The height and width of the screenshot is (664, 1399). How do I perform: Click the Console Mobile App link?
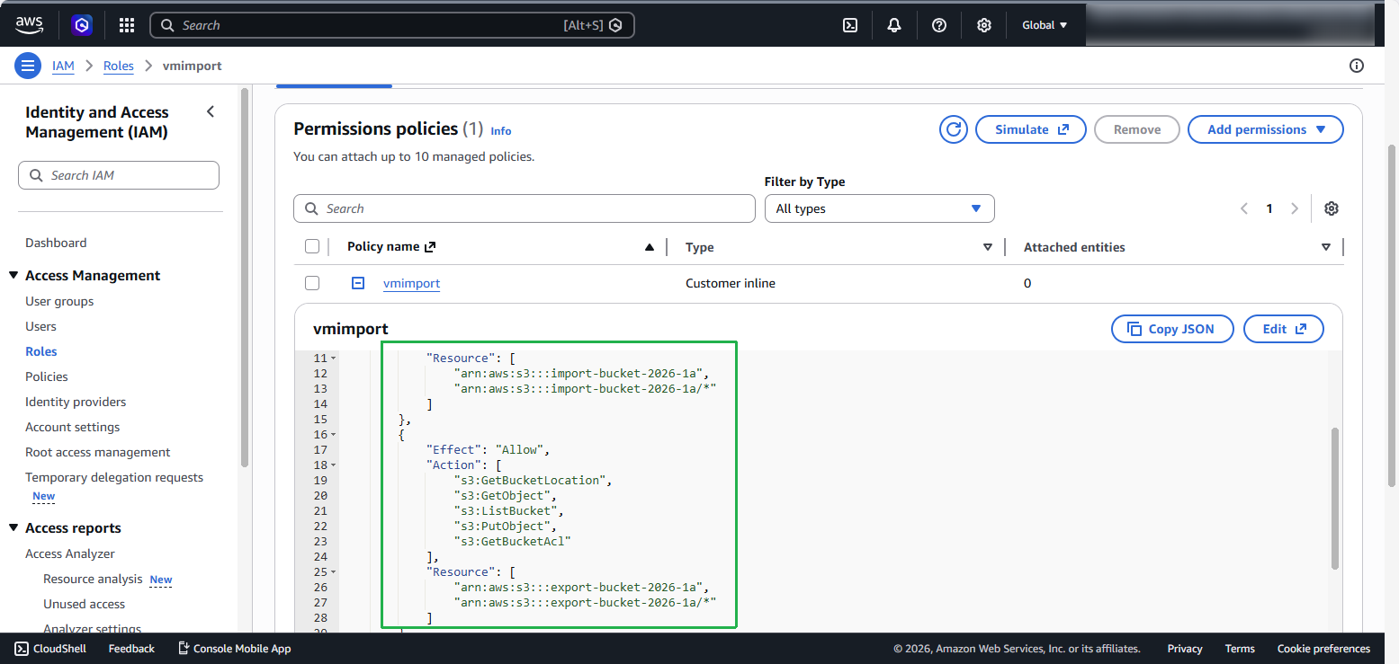[234, 649]
